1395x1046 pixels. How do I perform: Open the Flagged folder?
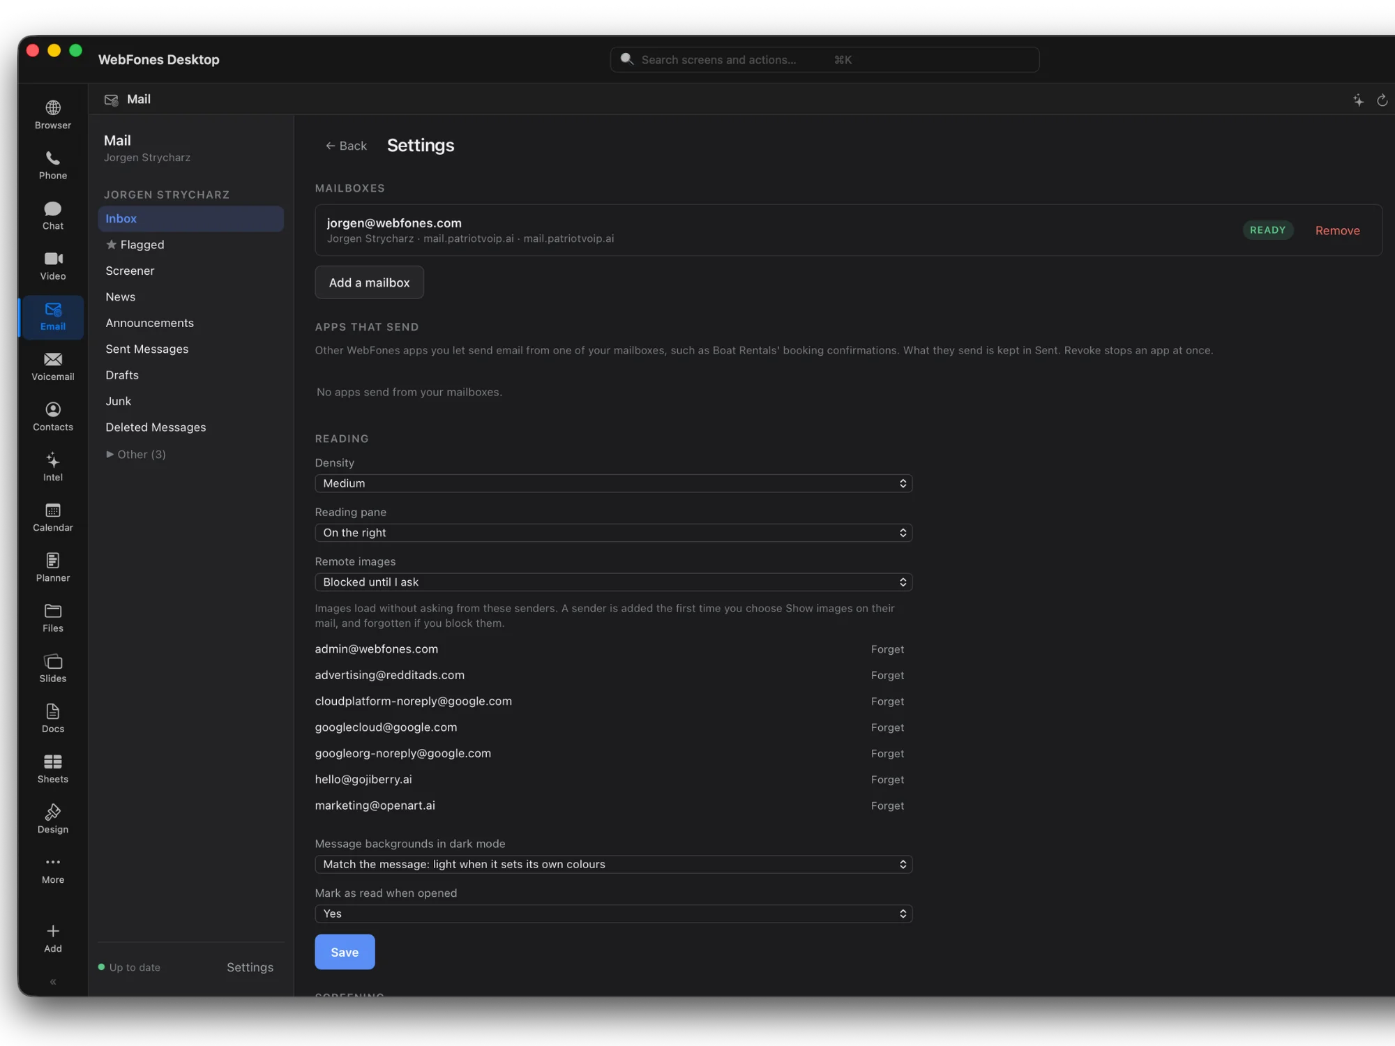click(191, 245)
